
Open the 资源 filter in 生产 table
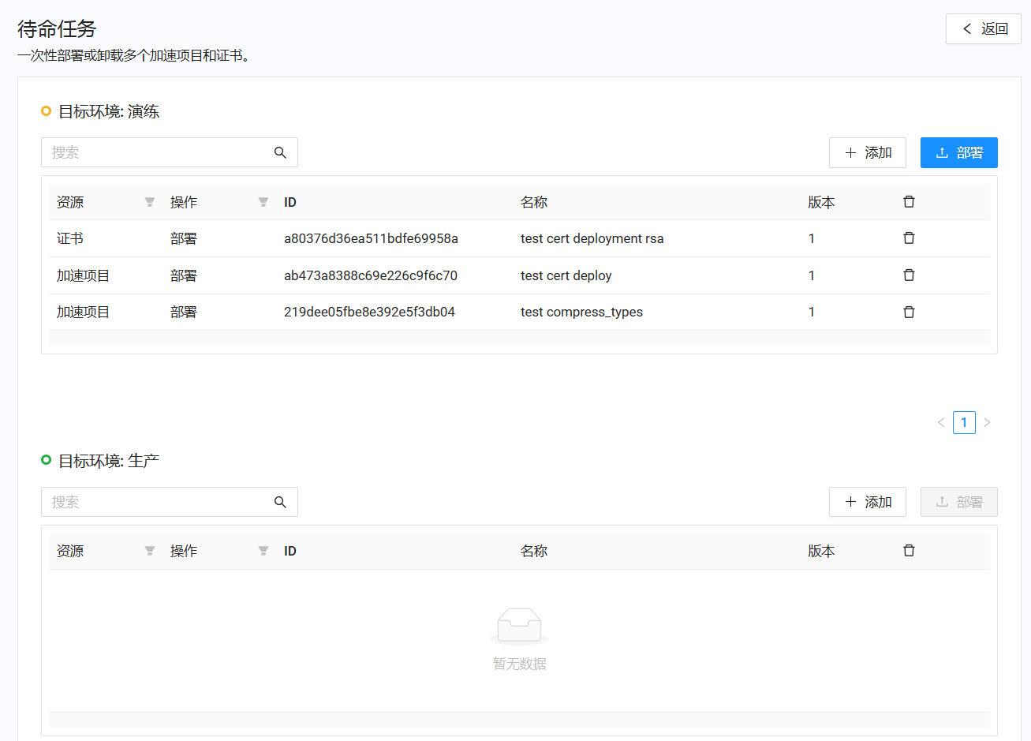click(149, 551)
